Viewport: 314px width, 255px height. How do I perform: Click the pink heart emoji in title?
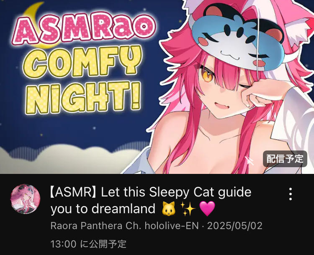click(x=208, y=209)
